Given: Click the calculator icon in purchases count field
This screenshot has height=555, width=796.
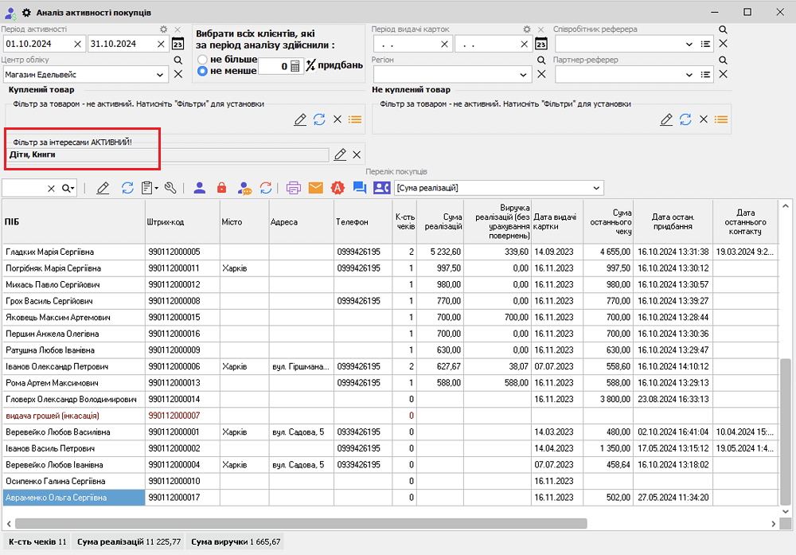Looking at the screenshot, I should [x=295, y=67].
